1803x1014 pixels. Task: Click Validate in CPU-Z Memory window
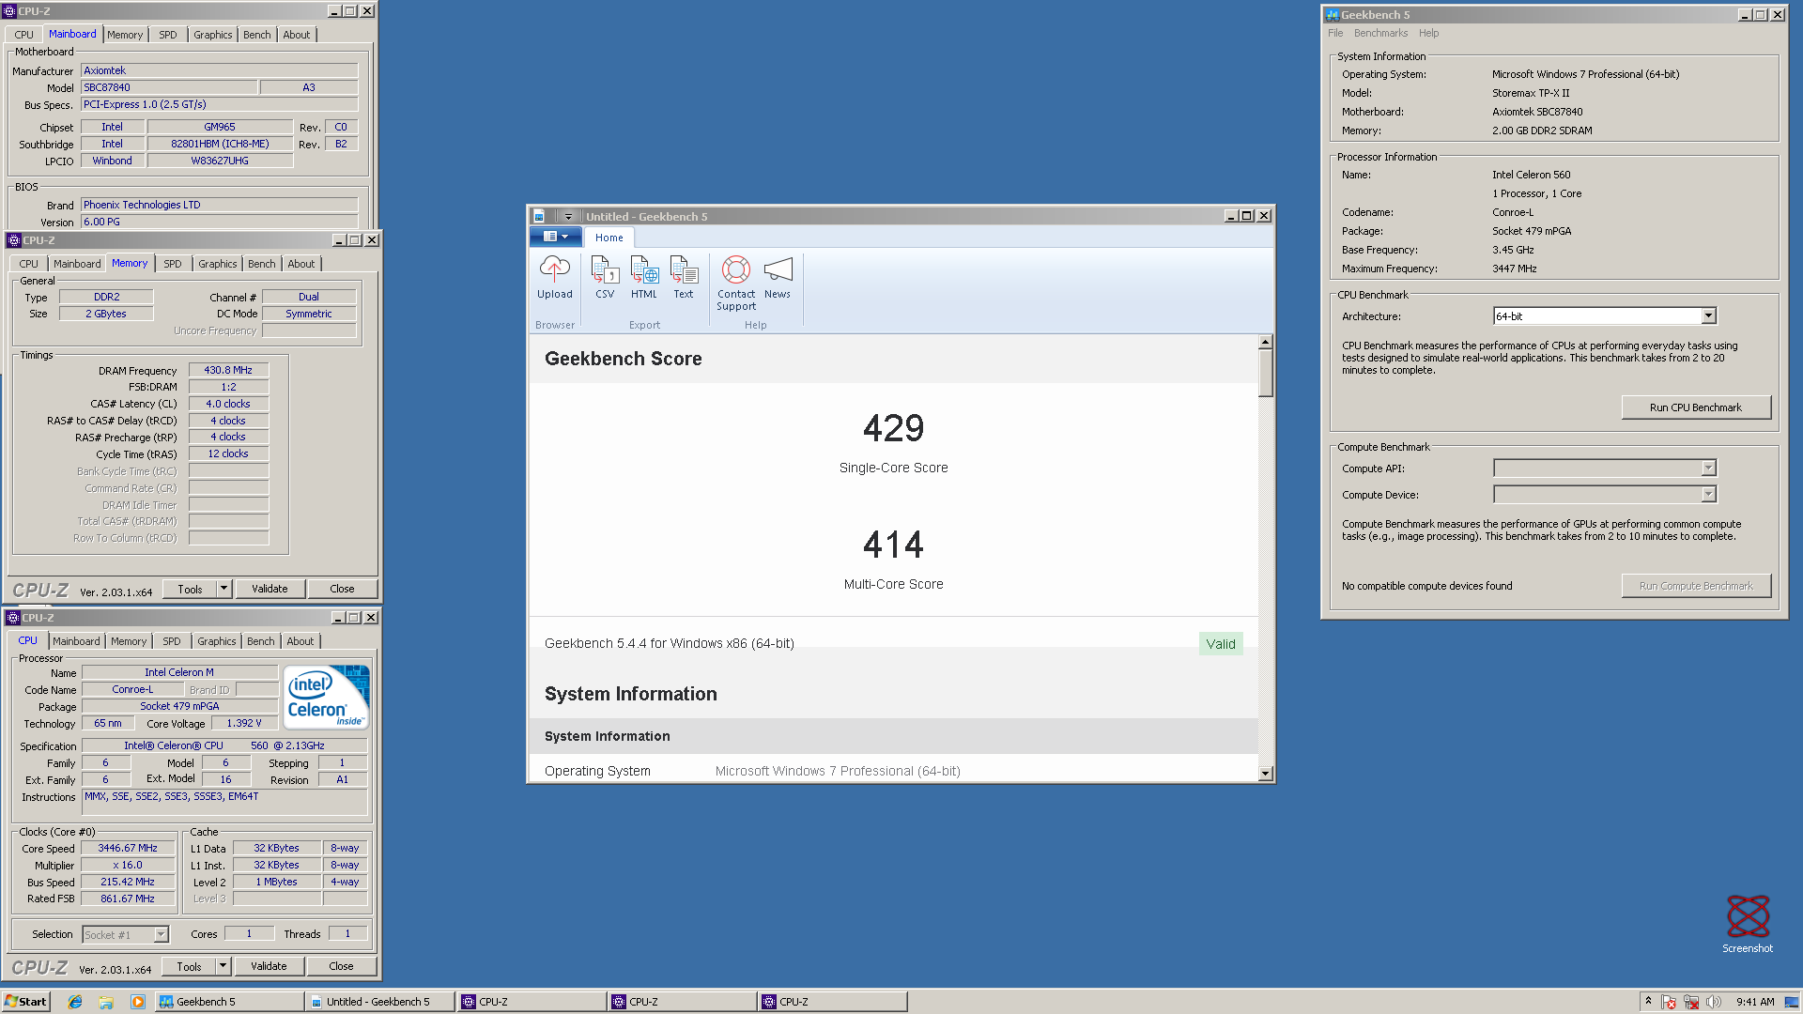point(270,589)
